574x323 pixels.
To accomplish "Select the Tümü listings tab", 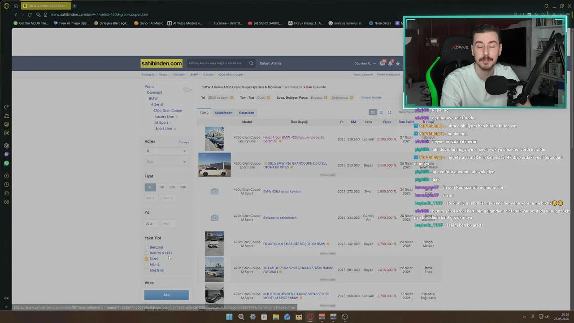I will coord(204,113).
